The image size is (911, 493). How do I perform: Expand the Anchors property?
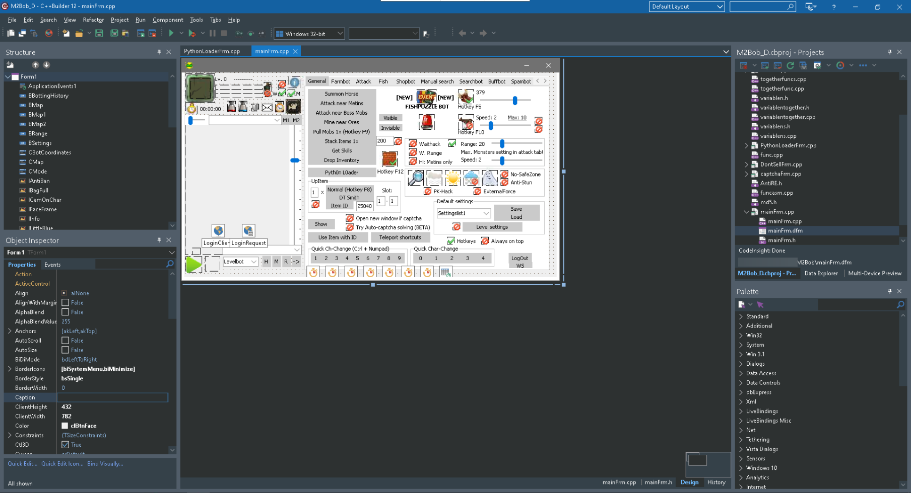[x=10, y=331]
